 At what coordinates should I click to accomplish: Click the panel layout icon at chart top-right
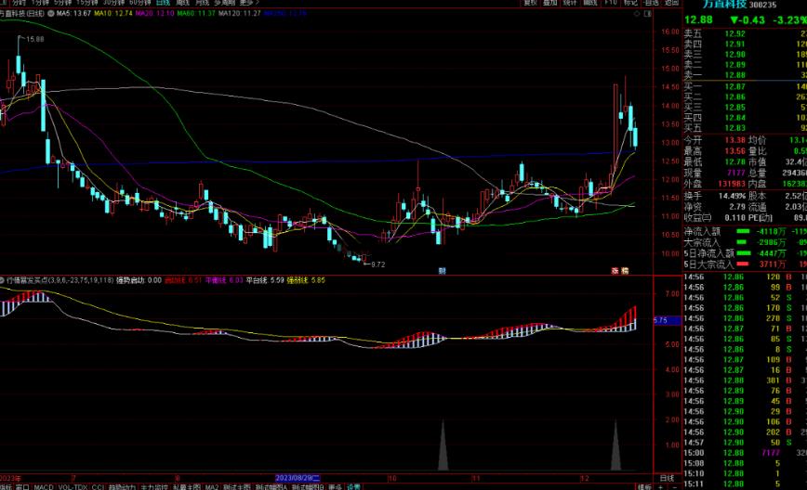(647, 14)
